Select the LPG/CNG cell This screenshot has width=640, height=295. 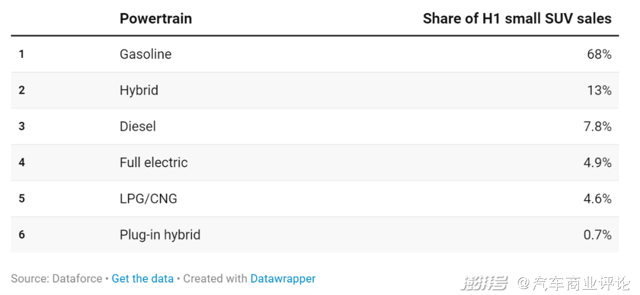click(x=148, y=199)
